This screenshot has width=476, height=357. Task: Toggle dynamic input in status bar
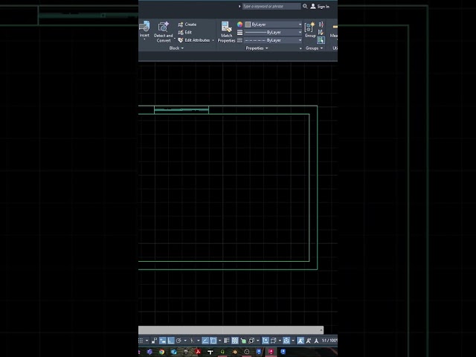coord(162,341)
